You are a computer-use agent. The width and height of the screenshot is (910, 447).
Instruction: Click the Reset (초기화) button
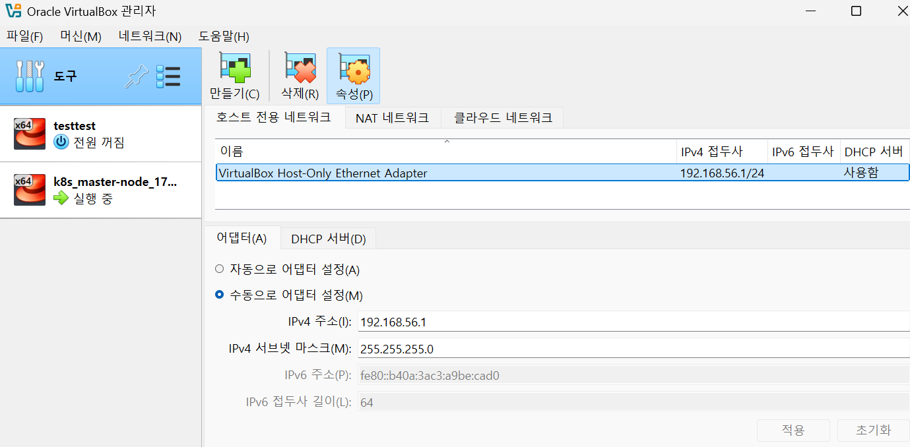(873, 430)
